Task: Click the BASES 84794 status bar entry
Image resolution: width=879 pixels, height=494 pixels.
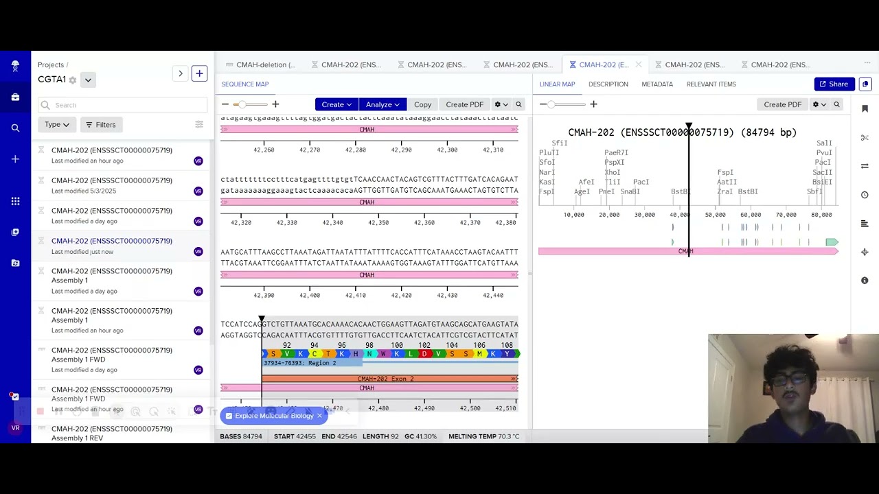Action: 241,436
